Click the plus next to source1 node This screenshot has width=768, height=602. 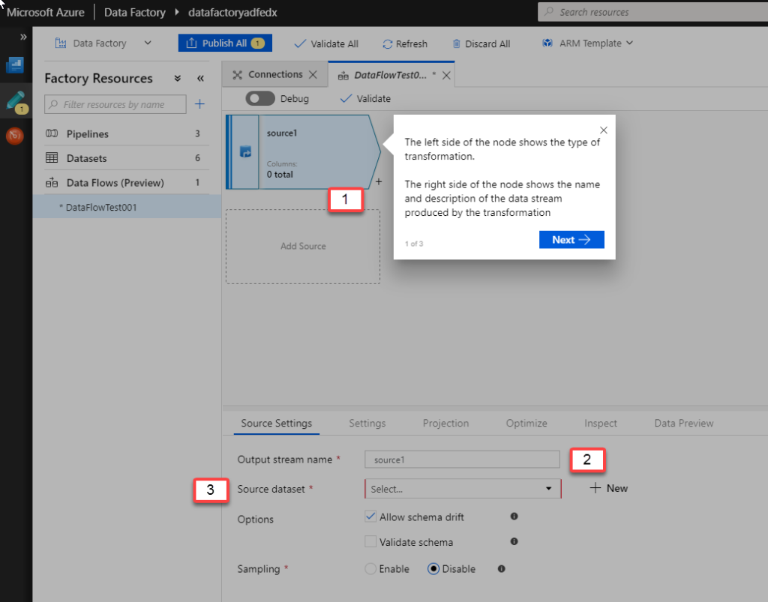[379, 181]
